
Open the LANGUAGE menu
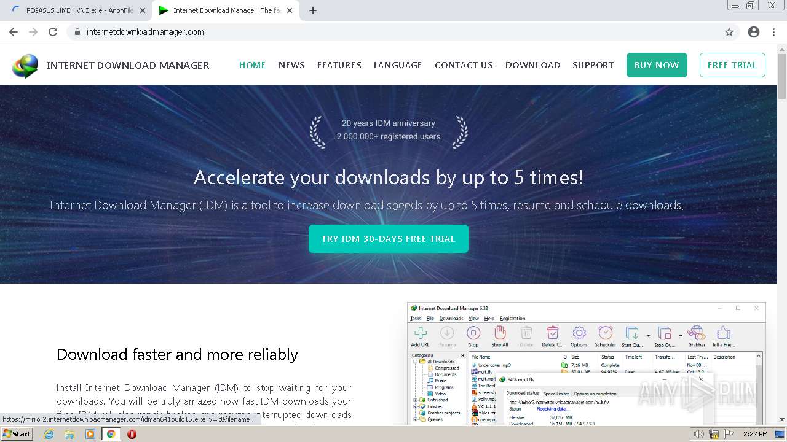(398, 65)
